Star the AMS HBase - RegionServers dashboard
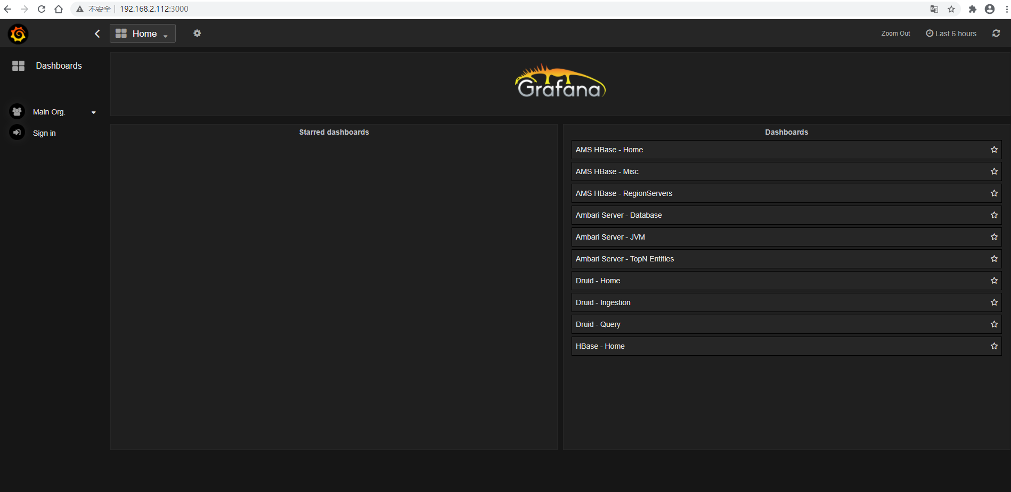 pos(994,193)
